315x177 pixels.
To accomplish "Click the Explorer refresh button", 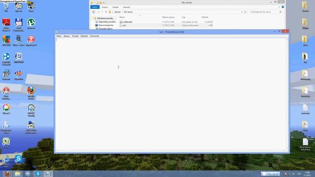I will (245, 12).
